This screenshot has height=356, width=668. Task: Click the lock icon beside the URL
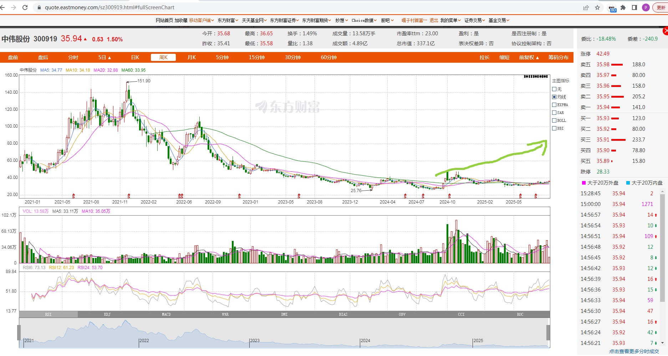click(39, 7)
